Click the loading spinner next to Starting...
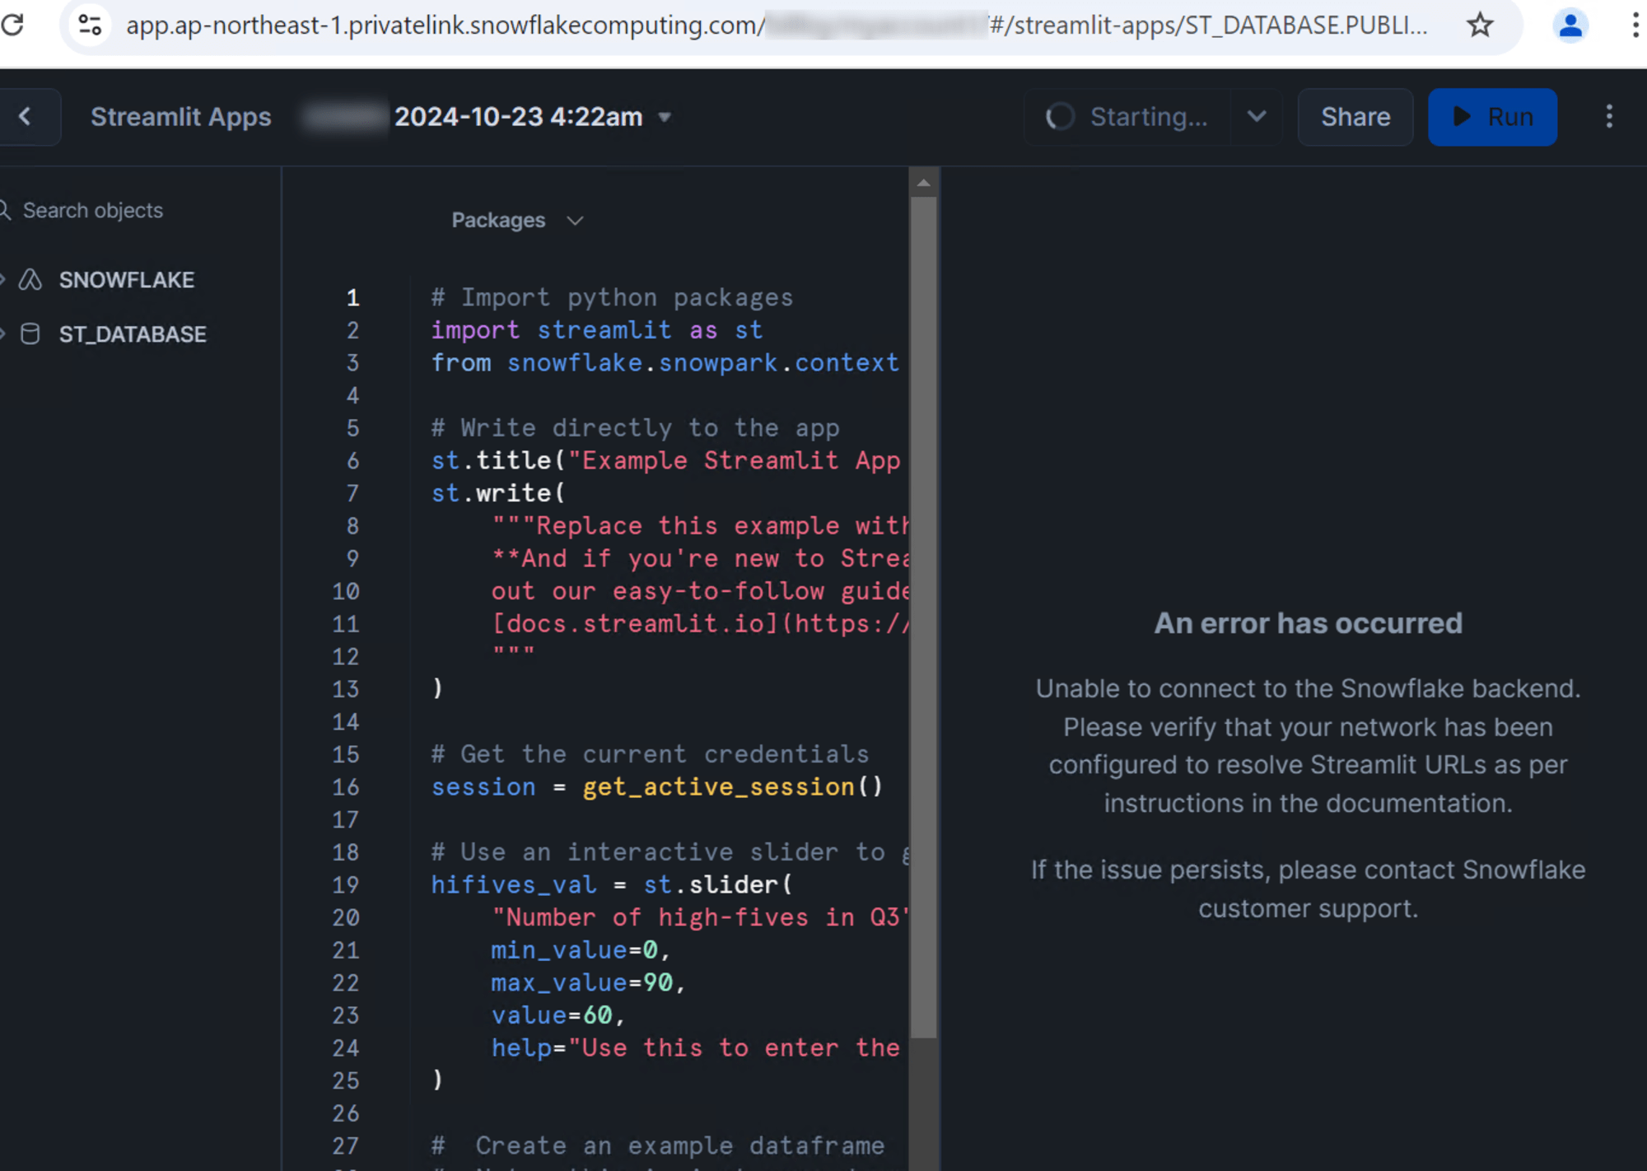 (1060, 117)
